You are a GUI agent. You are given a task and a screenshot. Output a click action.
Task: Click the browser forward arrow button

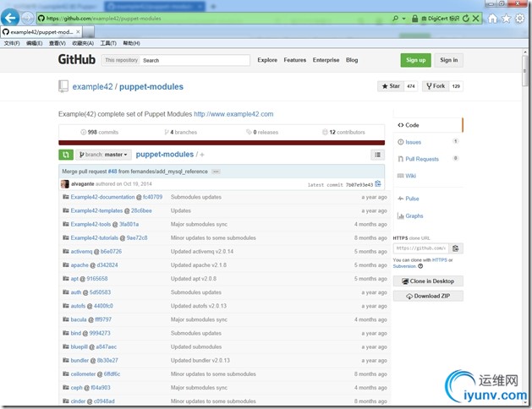click(27, 18)
